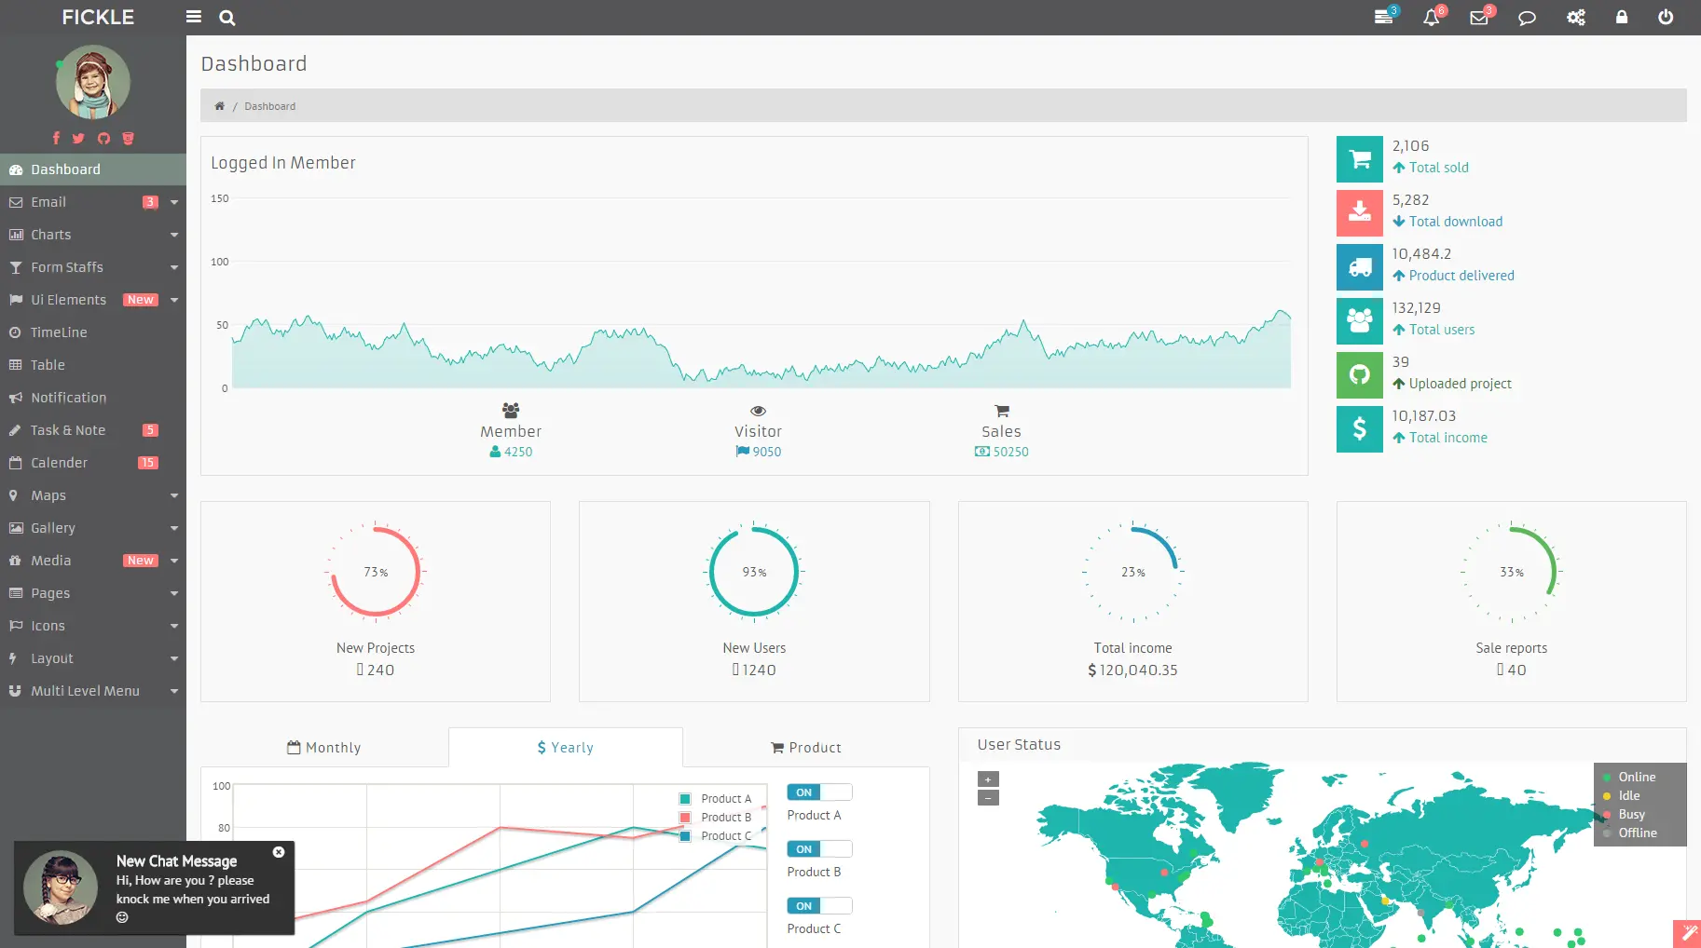The height and width of the screenshot is (948, 1701).
Task: Open the chat bubble icon in header
Action: [x=1527, y=17]
